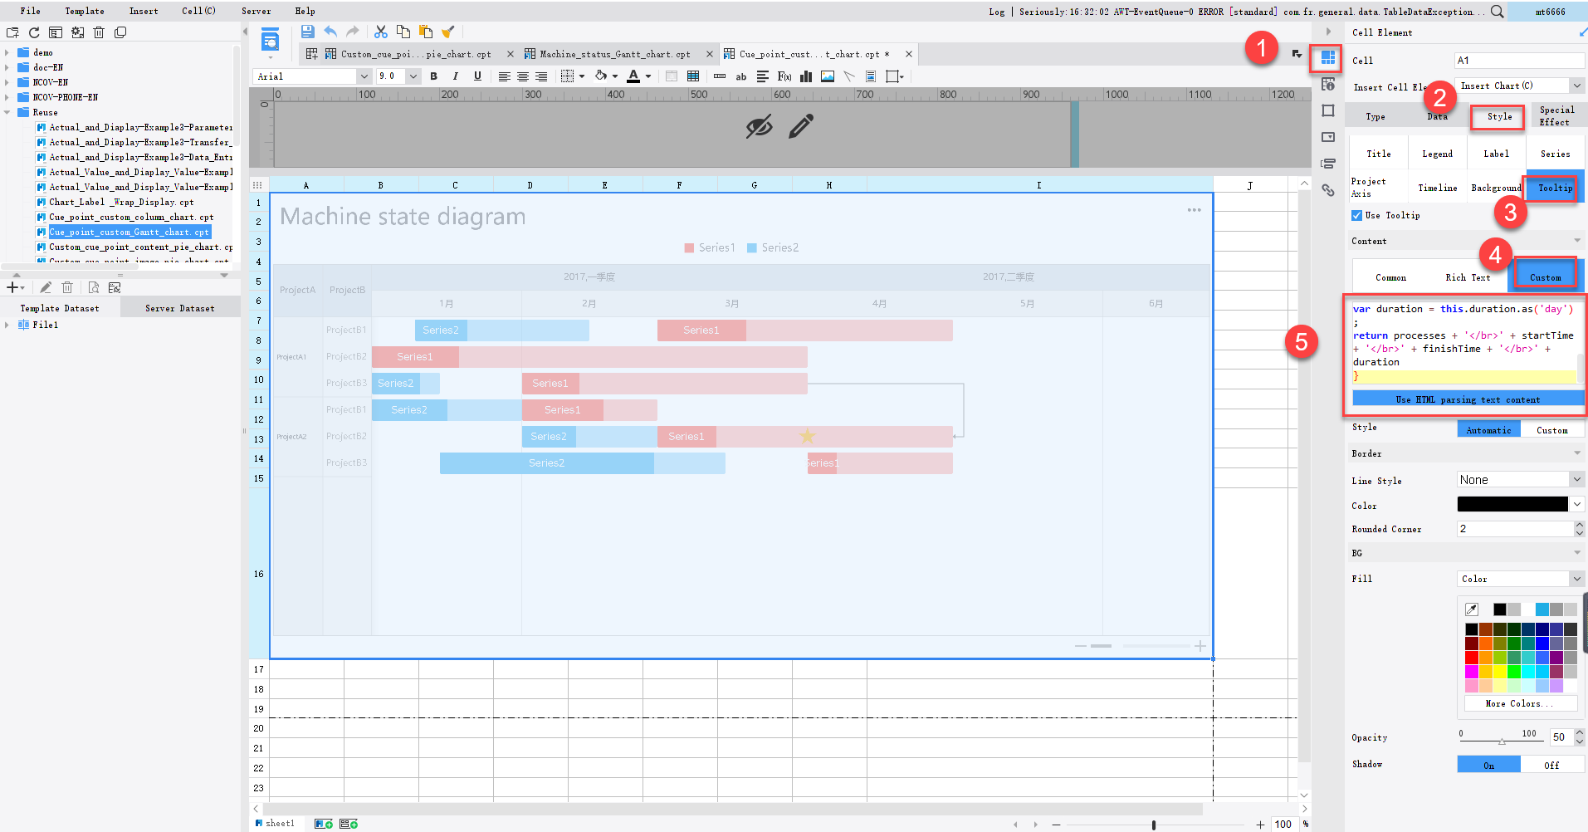1588x832 pixels.
Task: Toggle Underline formatting
Action: coord(477,76)
